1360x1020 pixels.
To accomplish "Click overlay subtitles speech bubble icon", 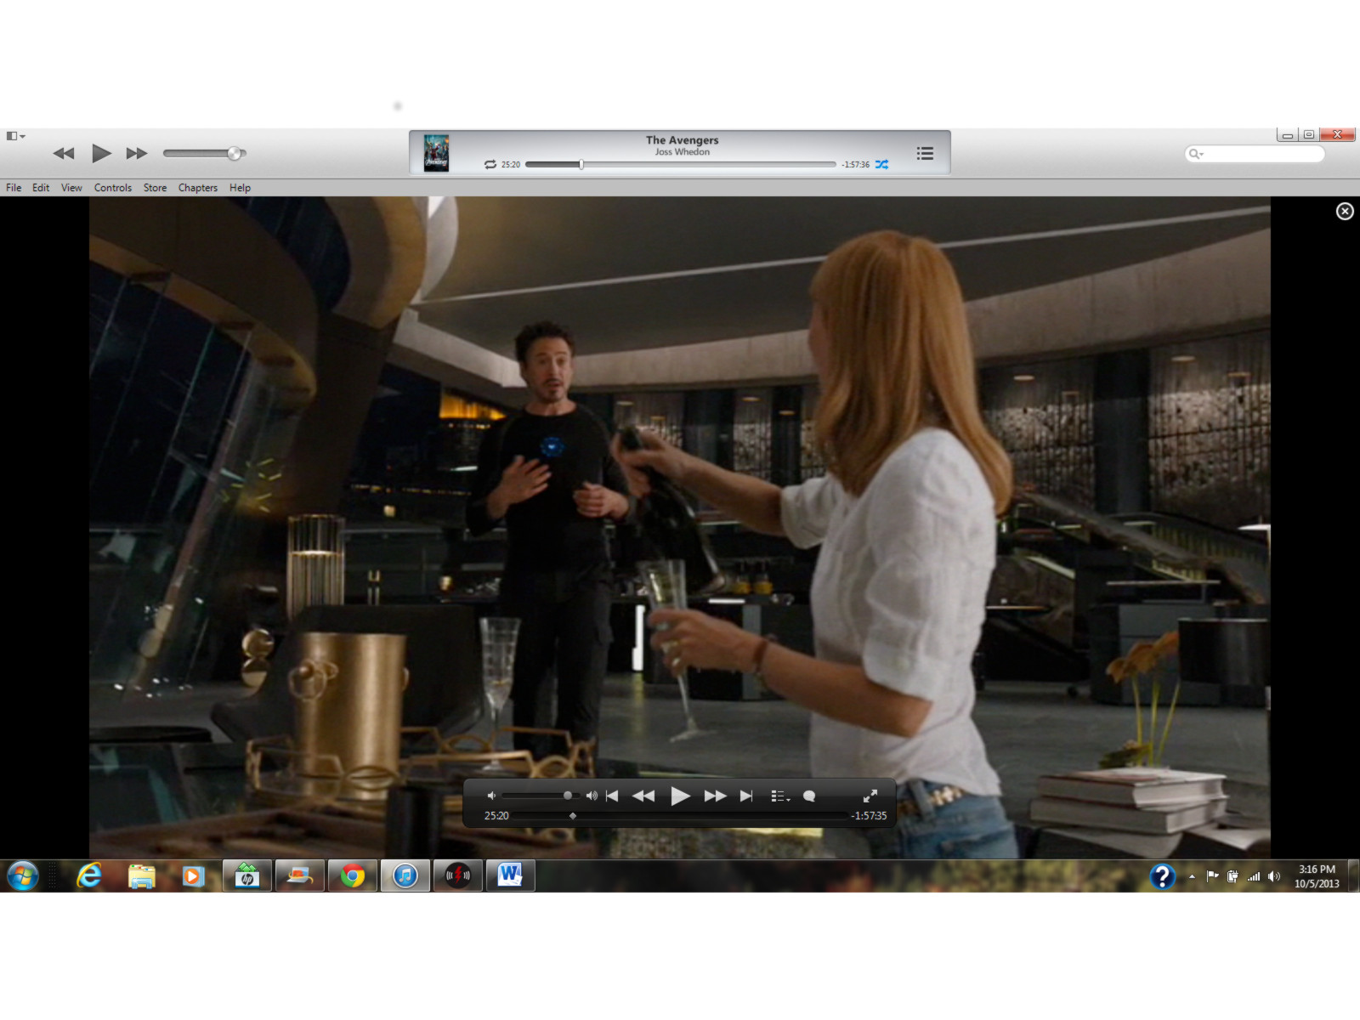I will 809,796.
